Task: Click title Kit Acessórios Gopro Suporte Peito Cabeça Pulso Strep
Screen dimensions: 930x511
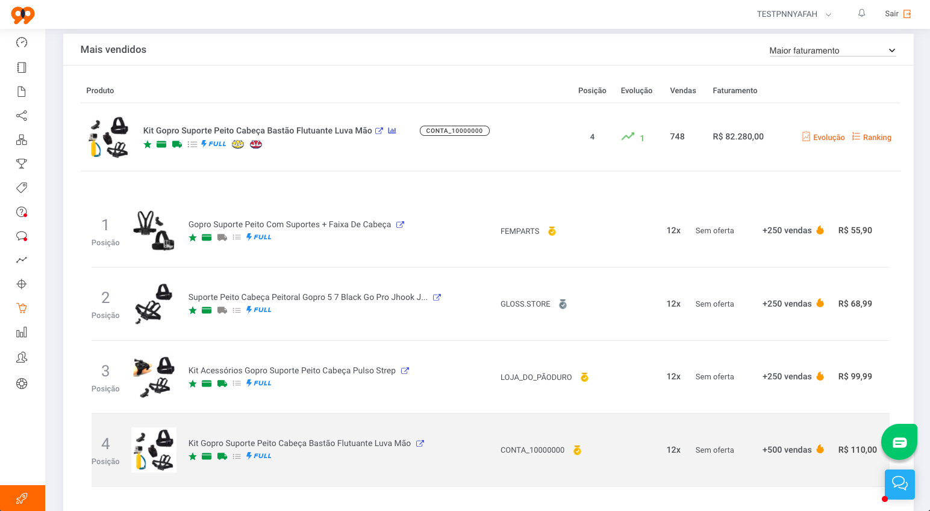Action: pyautogui.click(x=292, y=370)
